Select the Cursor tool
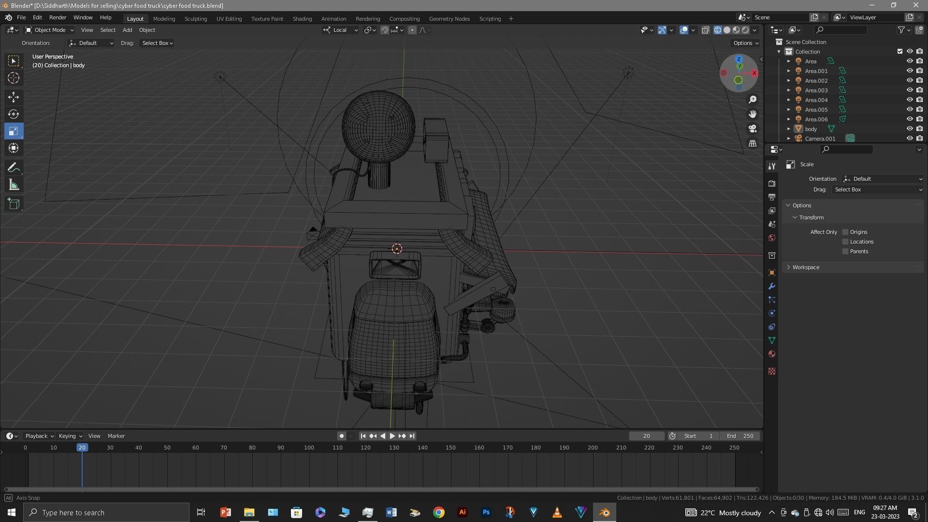The image size is (928, 522). coord(14,78)
